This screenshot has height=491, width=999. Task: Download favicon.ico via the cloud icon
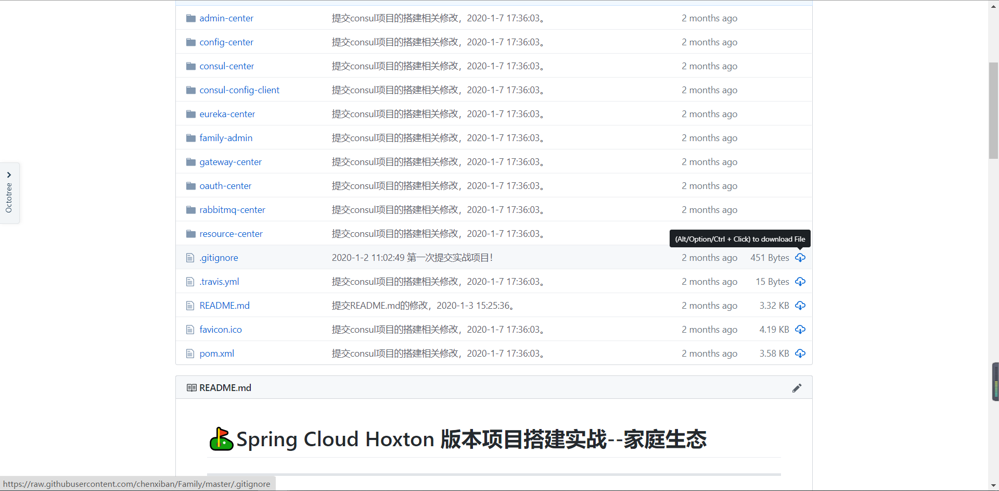tap(800, 329)
